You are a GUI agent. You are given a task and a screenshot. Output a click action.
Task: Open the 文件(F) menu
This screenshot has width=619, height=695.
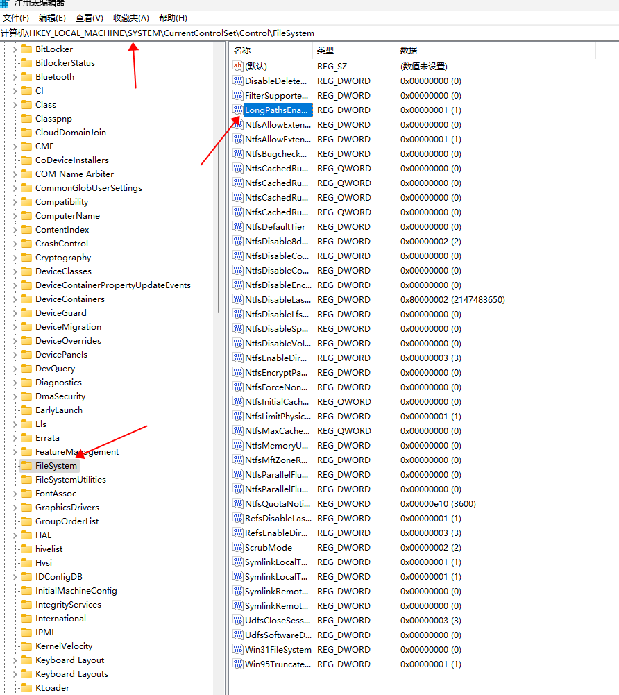[15, 18]
